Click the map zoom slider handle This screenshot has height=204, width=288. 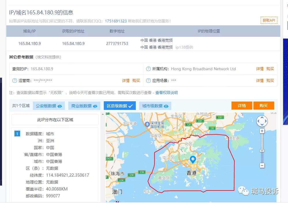[x=262, y=151]
